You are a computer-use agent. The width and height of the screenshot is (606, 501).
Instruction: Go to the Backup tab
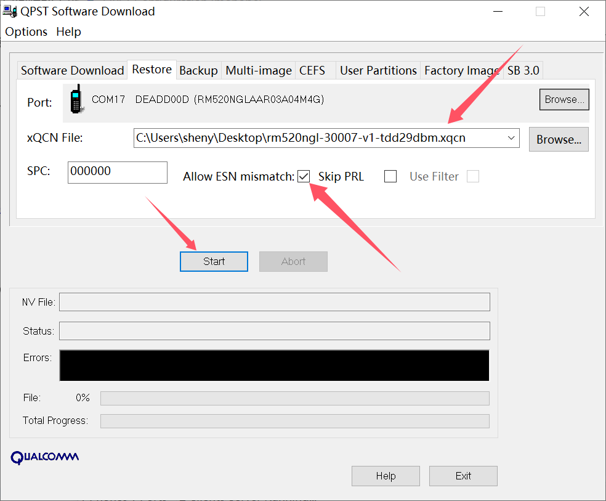[199, 70]
